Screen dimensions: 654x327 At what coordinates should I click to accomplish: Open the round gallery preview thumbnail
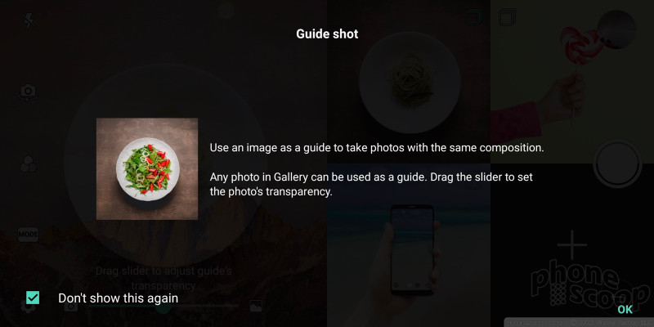click(616, 30)
